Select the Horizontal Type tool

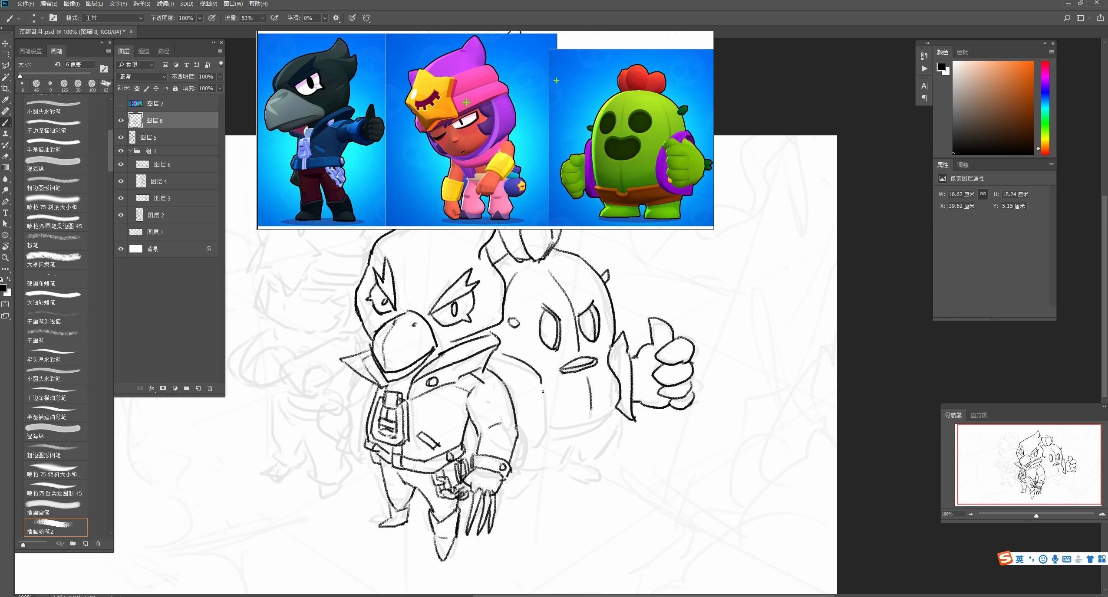click(5, 213)
